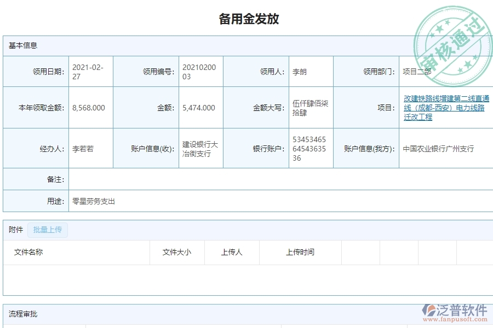Click the 上传人 table header
493x328 pixels.
coord(231,252)
